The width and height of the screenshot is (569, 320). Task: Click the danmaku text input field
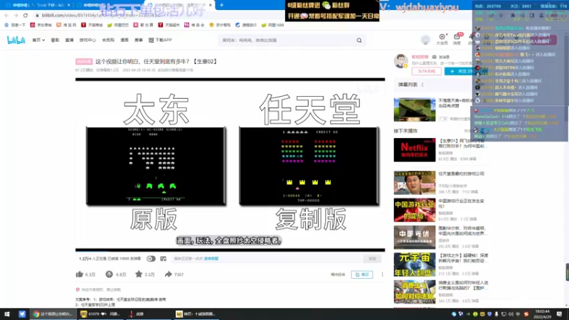(x=267, y=259)
